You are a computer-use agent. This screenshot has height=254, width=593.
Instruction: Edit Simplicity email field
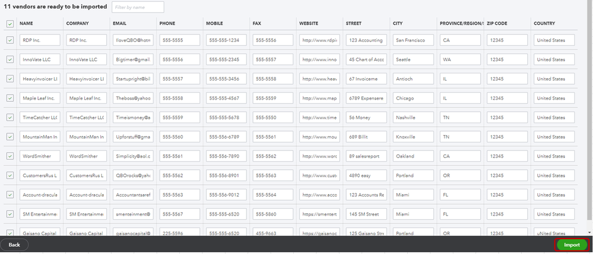(133, 156)
